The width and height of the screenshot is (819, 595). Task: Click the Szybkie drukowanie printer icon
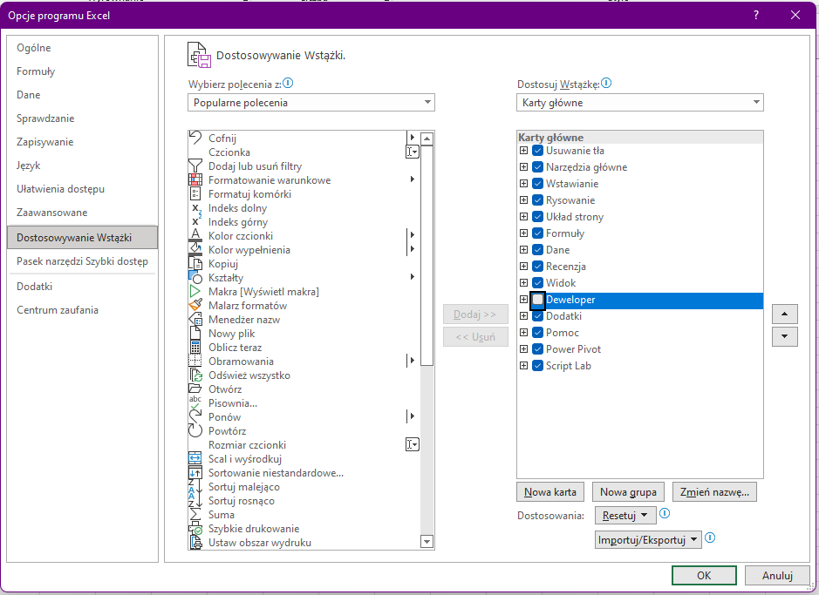coord(195,528)
